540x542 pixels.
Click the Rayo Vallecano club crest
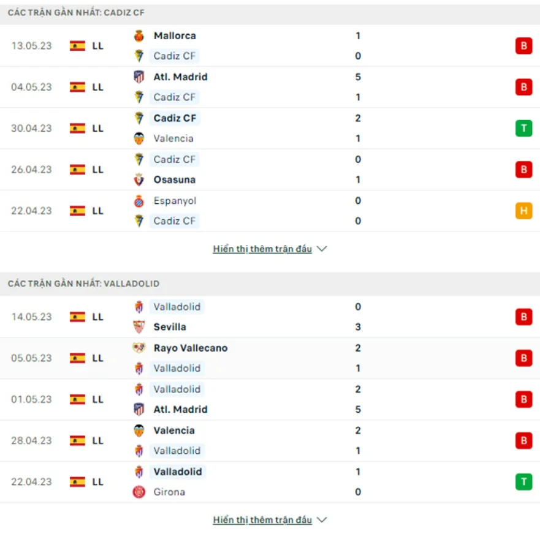click(x=138, y=348)
